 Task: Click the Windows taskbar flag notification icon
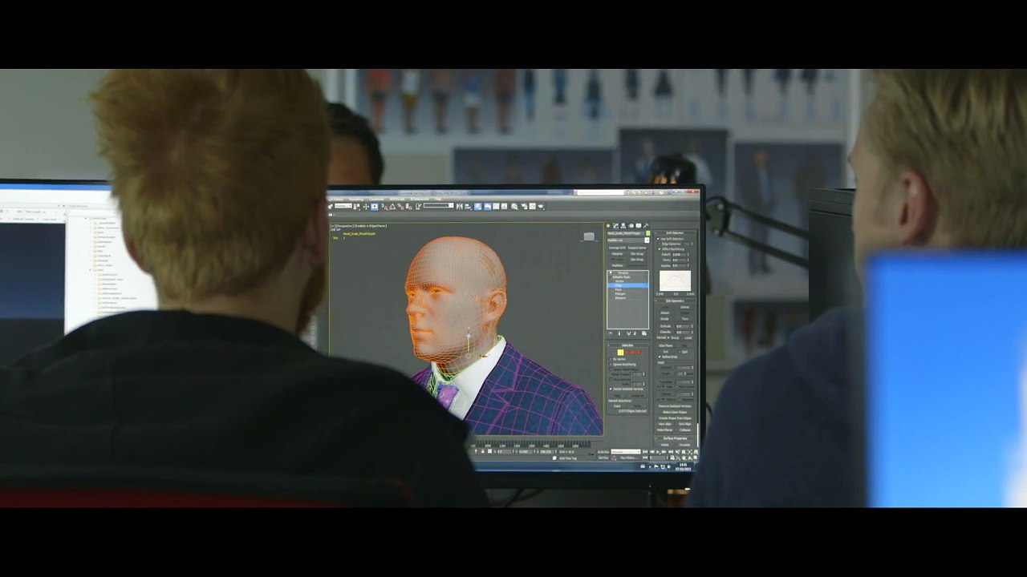(x=658, y=466)
